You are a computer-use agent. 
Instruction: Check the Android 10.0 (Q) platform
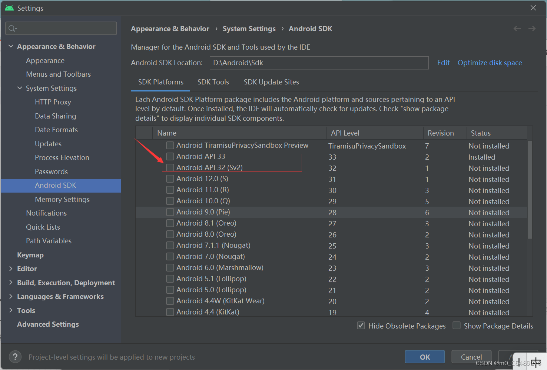click(x=170, y=201)
